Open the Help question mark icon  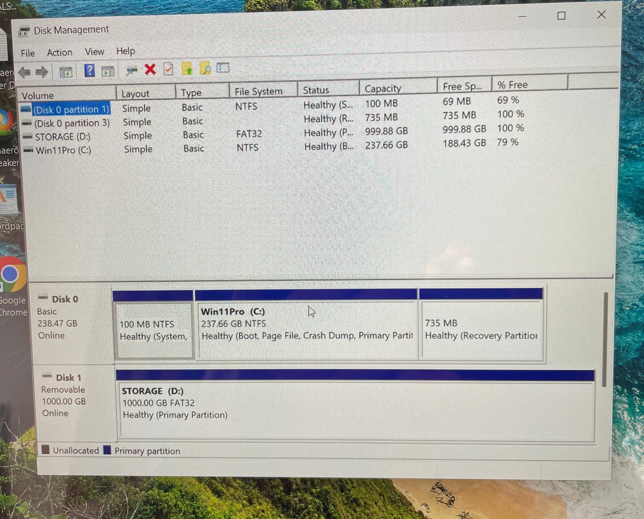(89, 71)
